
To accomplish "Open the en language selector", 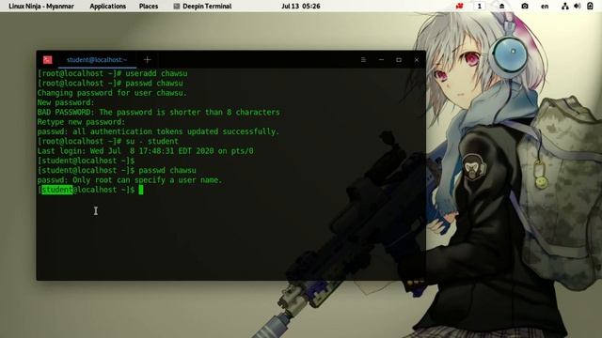I will [x=545, y=7].
